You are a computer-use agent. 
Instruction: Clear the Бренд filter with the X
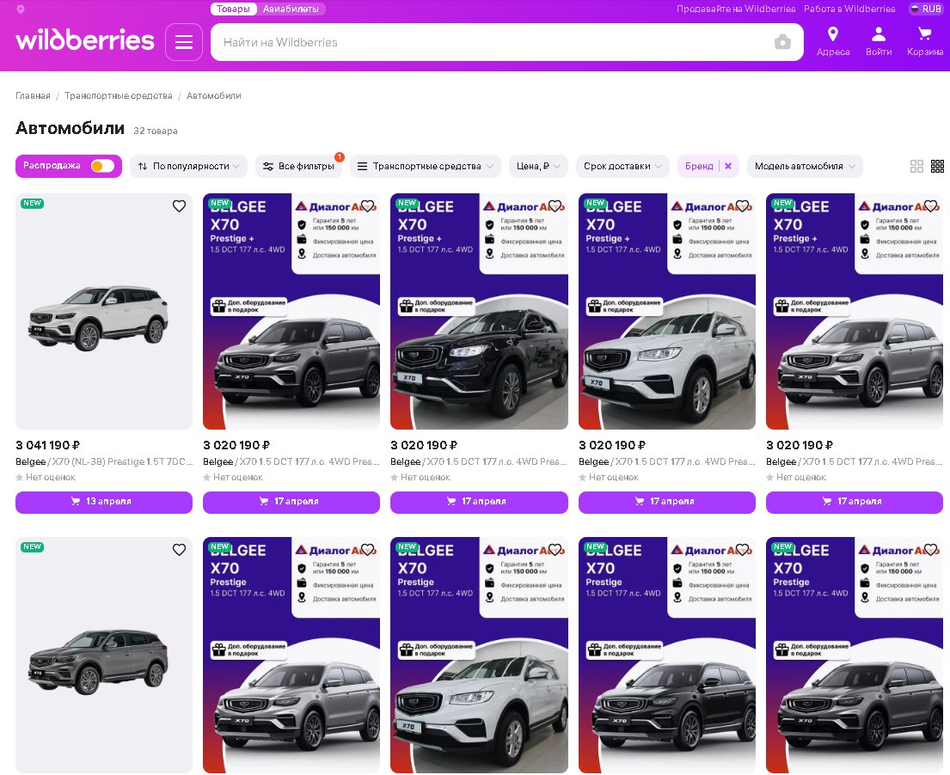(728, 166)
